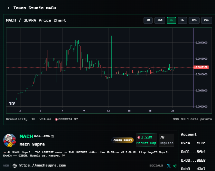
Task: Click the Volume value 8633974.37
Action: [x=68, y=119]
